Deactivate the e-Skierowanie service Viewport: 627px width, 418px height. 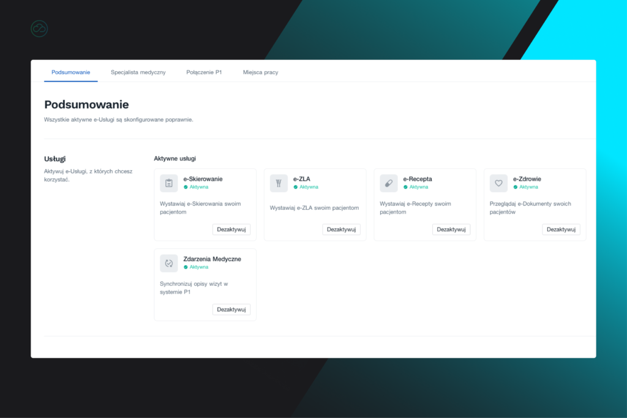[x=231, y=230]
